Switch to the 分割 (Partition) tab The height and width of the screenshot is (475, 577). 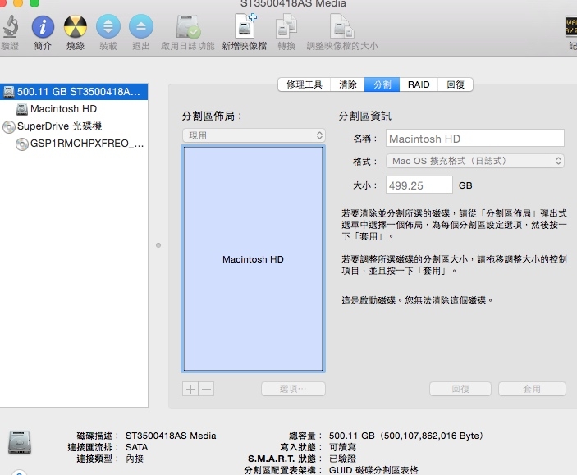tap(382, 84)
